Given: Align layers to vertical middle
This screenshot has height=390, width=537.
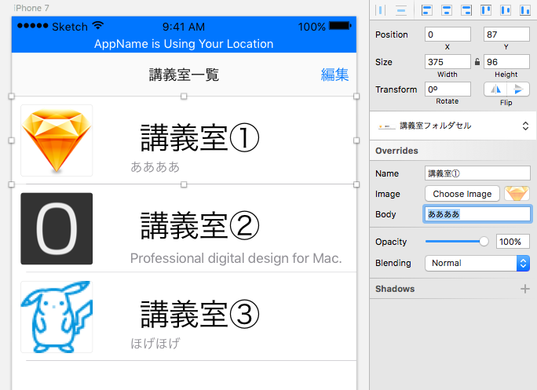Looking at the screenshot, I should tap(506, 10).
